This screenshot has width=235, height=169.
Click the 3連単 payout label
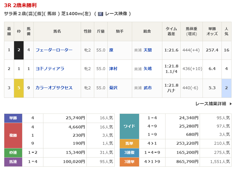pyautogui.click(x=129, y=162)
